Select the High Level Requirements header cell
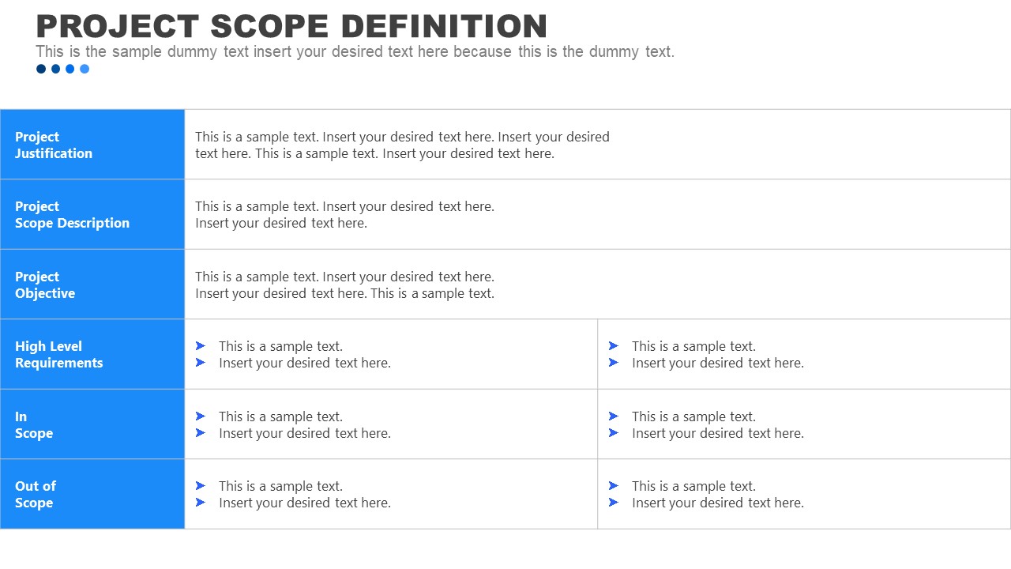Viewport: 1011px width, 569px height. [x=92, y=354]
